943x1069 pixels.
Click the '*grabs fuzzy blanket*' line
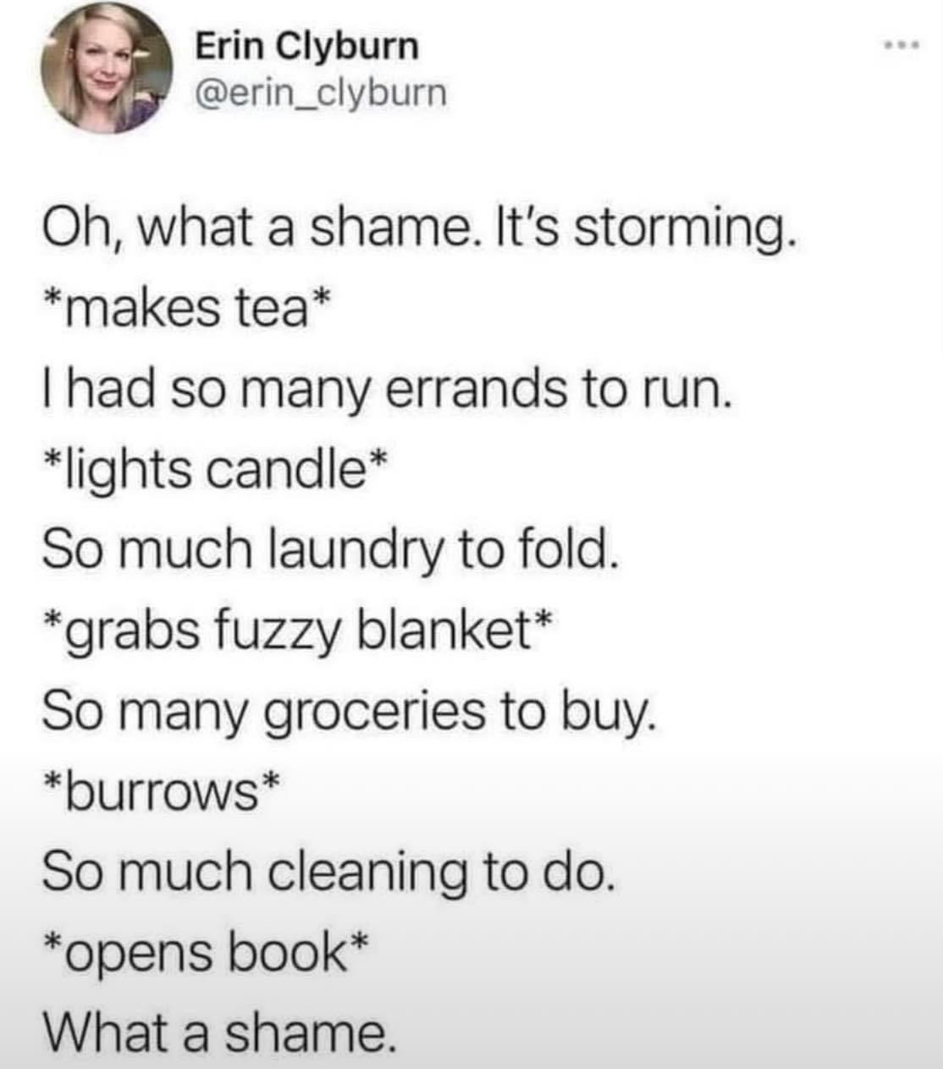pyautogui.click(x=299, y=631)
